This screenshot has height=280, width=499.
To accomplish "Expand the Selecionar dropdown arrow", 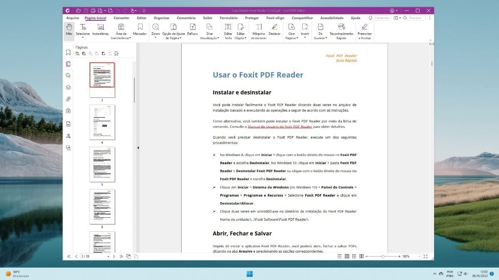I will tap(83, 38).
